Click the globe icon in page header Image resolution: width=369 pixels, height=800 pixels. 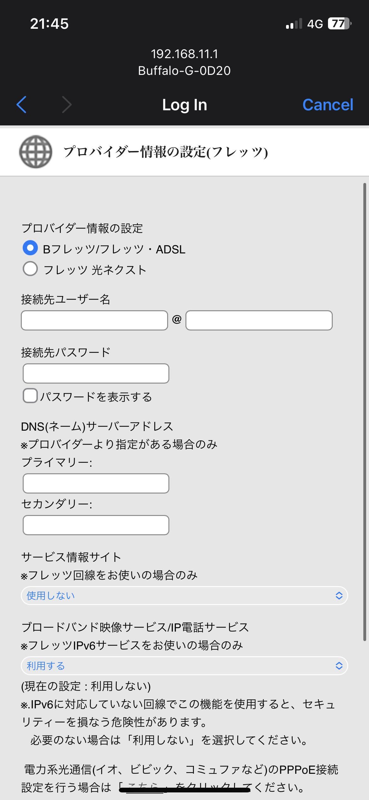click(36, 152)
